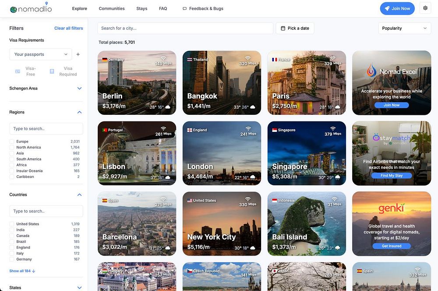Check the Canada country checkbox
This screenshot has height=291, width=438.
click(x=12, y=236)
